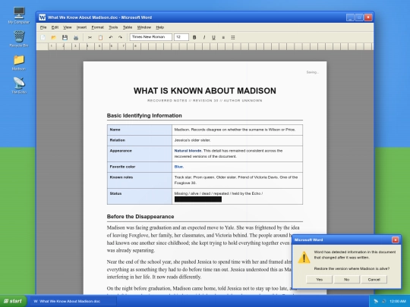The image size is (410, 307).
Task: Select the My Computer desktop icon
Action: [x=19, y=15]
